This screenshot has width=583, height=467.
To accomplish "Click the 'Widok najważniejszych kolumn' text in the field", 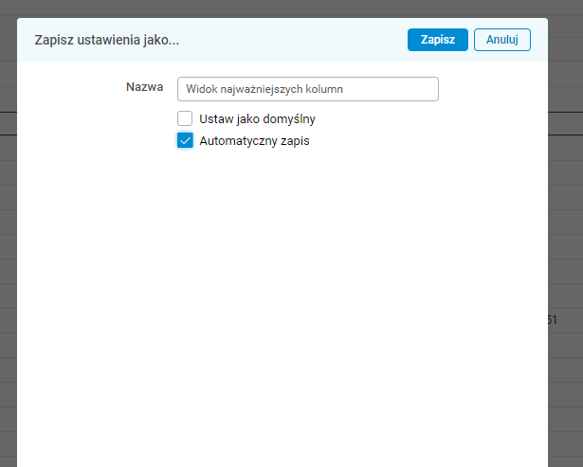I will 265,89.
